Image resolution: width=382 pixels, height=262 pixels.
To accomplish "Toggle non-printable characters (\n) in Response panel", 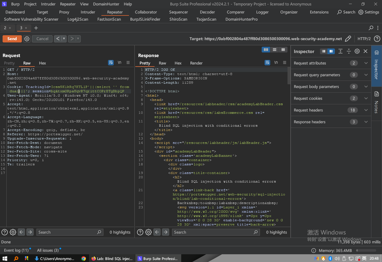I will pyautogui.click(x=276, y=62).
